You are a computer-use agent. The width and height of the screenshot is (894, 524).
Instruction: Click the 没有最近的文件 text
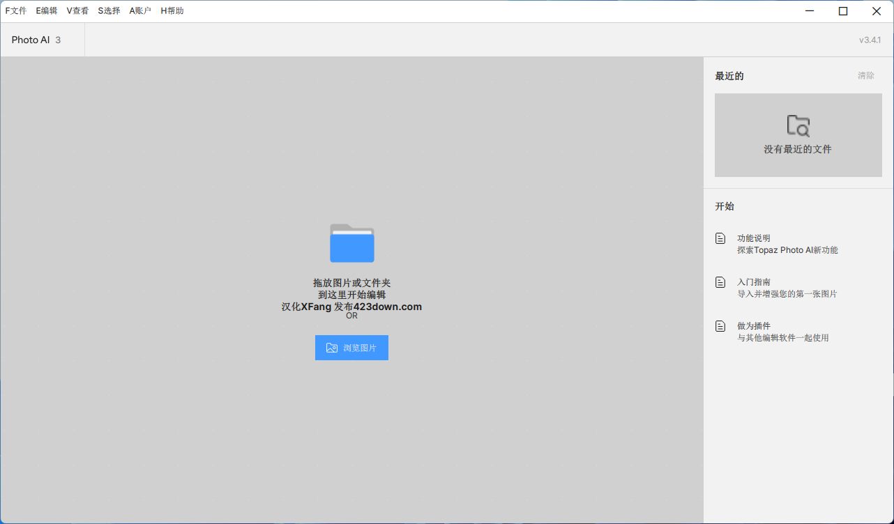click(798, 149)
